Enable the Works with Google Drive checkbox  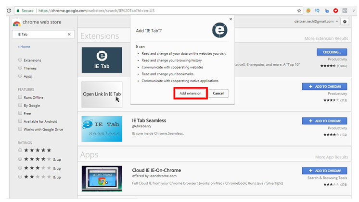click(x=20, y=129)
